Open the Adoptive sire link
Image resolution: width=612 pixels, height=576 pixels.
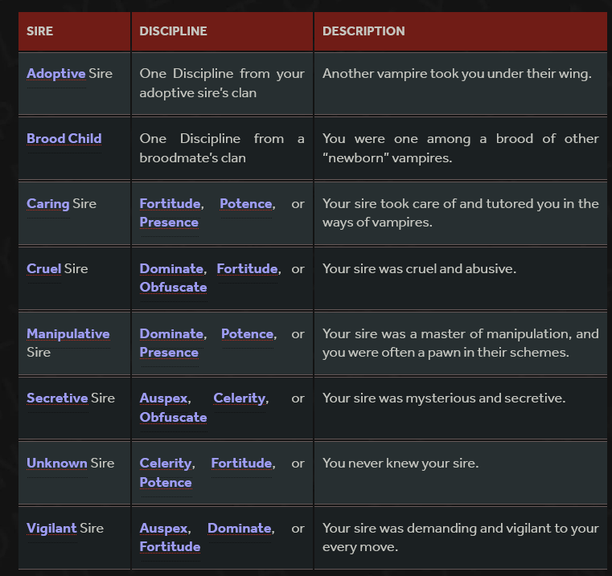(x=55, y=73)
